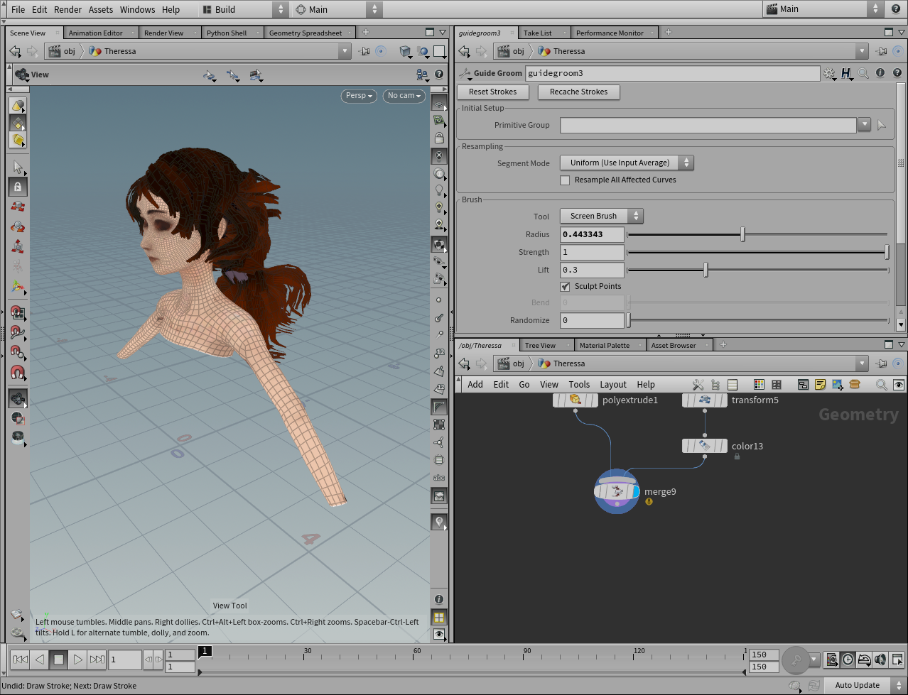Pin the Scene View pane

tap(364, 51)
